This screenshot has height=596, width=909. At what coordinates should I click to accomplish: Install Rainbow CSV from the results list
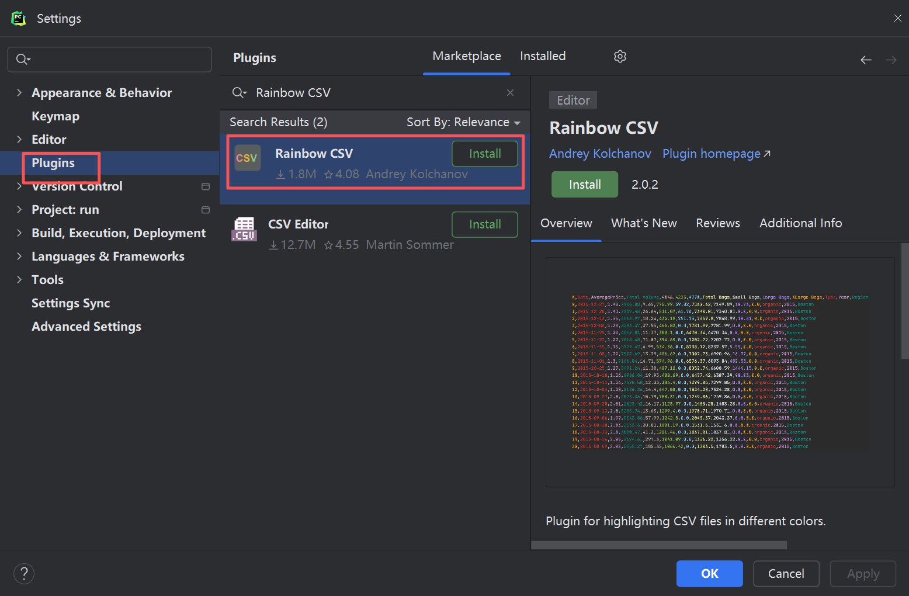tap(485, 154)
